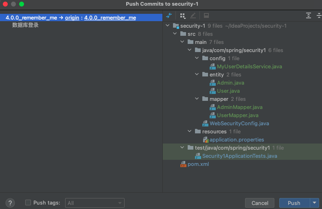Click the target branch 4.0.0_remember_me link

110,17
